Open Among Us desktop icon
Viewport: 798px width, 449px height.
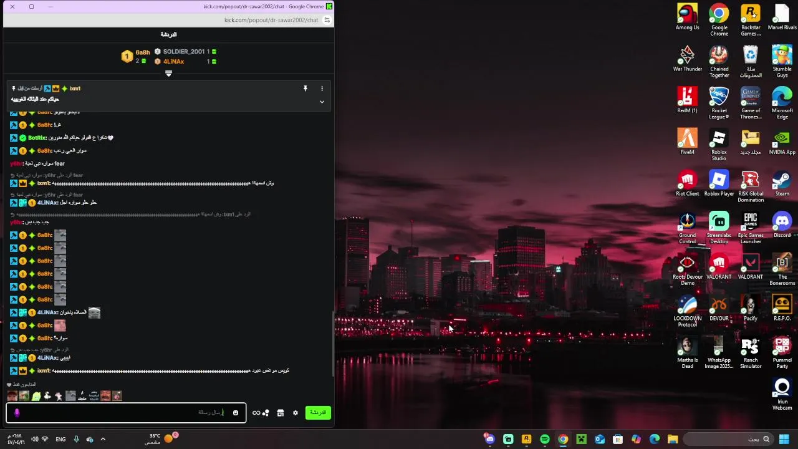click(x=688, y=17)
